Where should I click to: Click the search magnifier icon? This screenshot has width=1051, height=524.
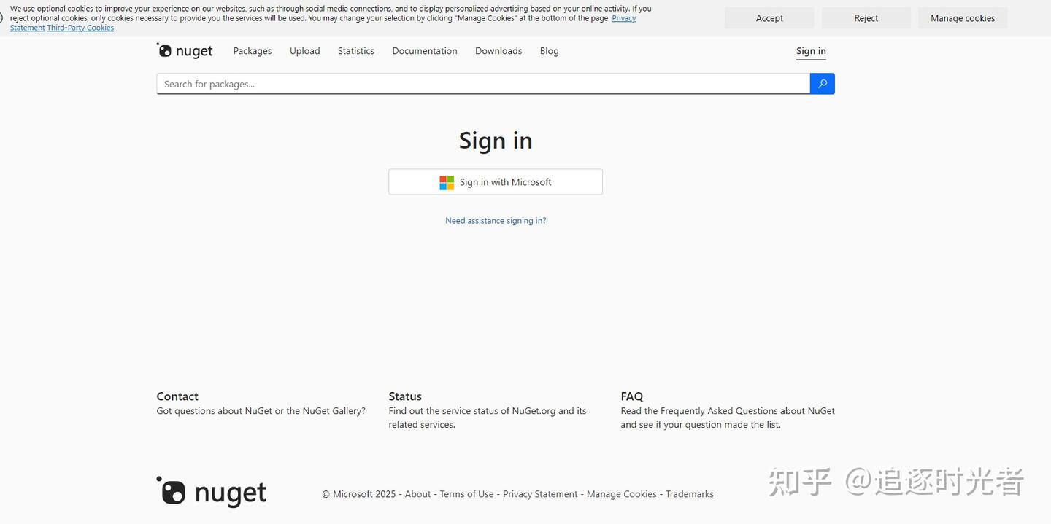point(822,83)
